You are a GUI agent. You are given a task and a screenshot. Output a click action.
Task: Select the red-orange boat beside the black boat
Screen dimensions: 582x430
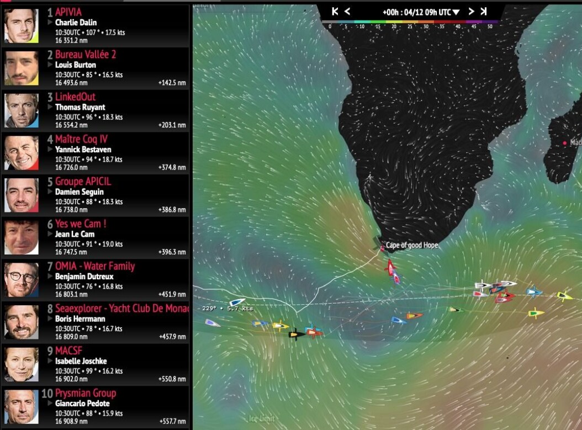pos(314,332)
